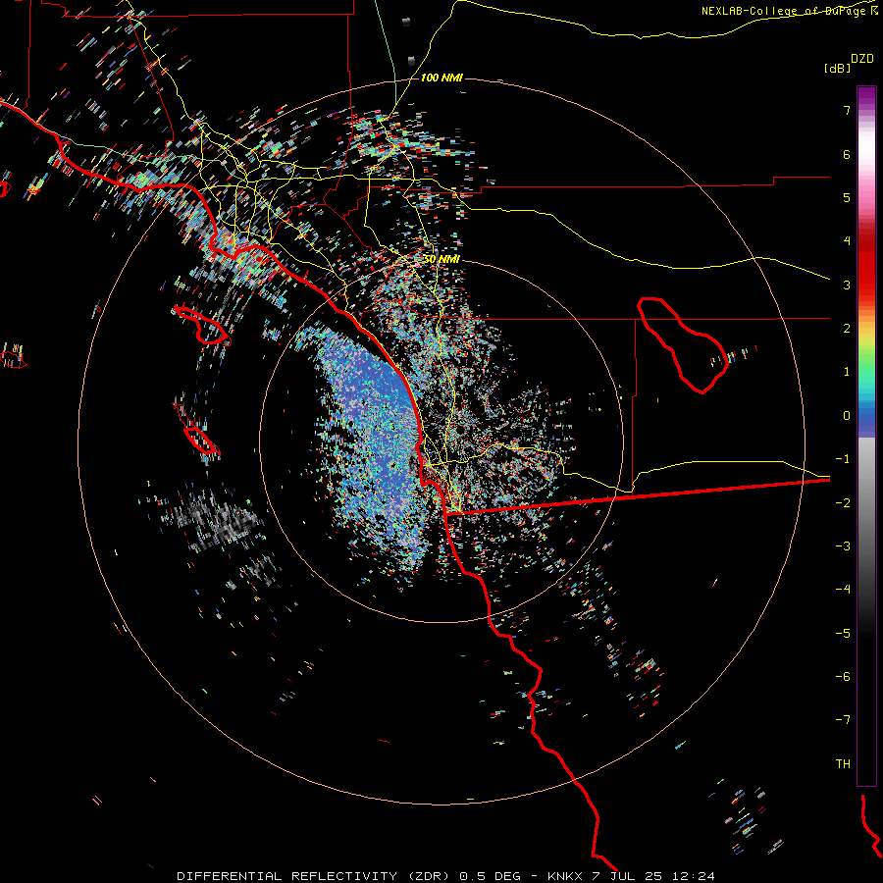Image resolution: width=883 pixels, height=883 pixels.
Task: Pick the -6 tick label on the scale
Action: 843,677
